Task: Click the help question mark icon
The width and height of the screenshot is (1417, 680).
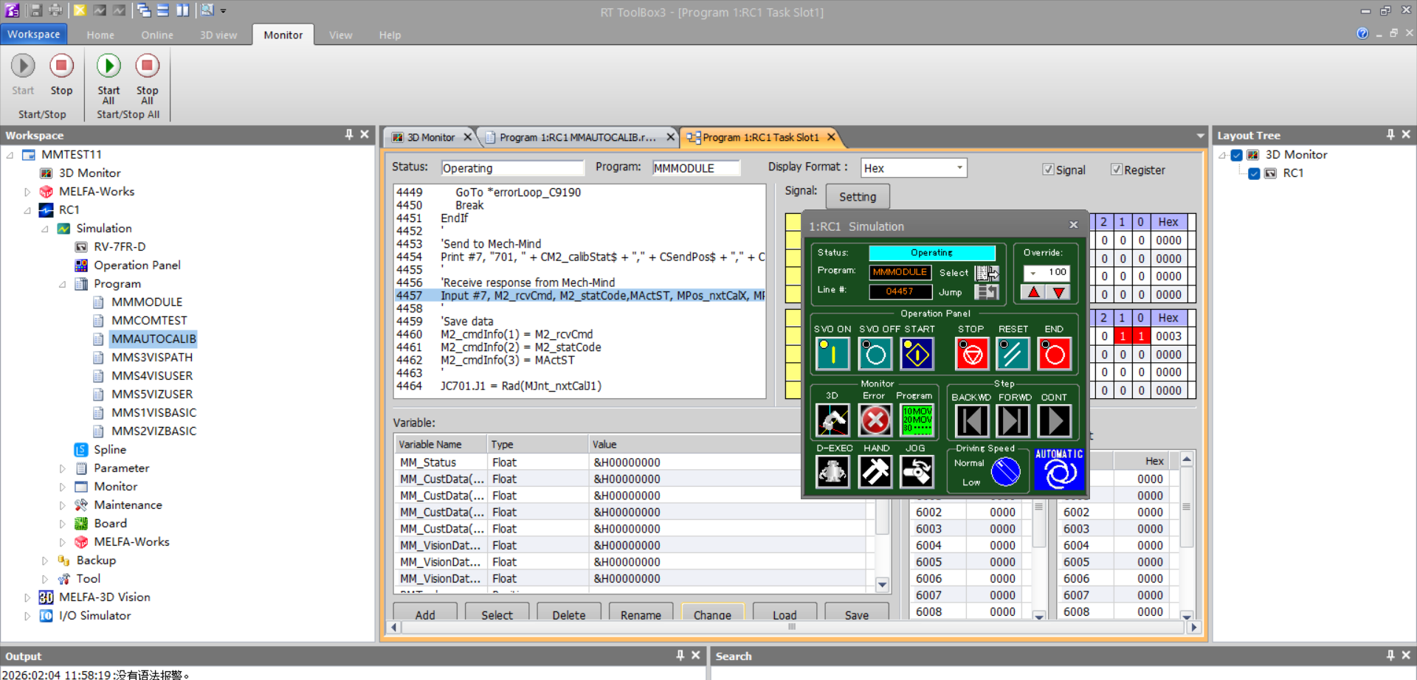Action: [1362, 33]
